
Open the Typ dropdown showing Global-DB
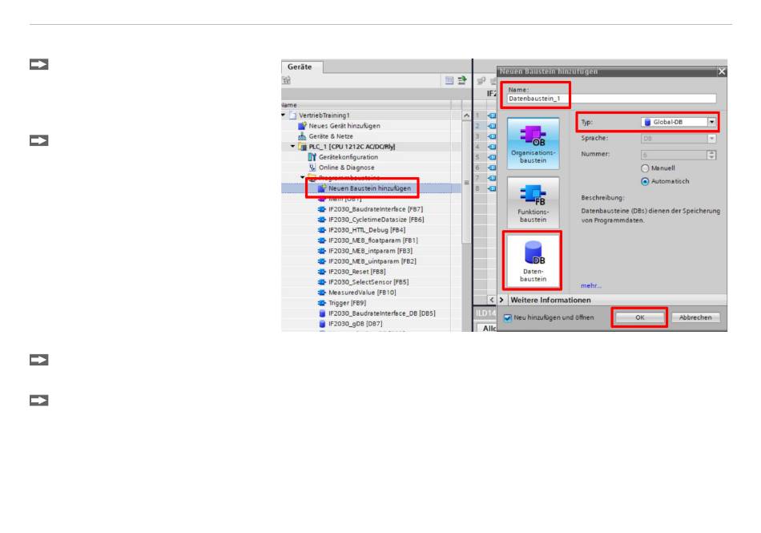[711, 123]
